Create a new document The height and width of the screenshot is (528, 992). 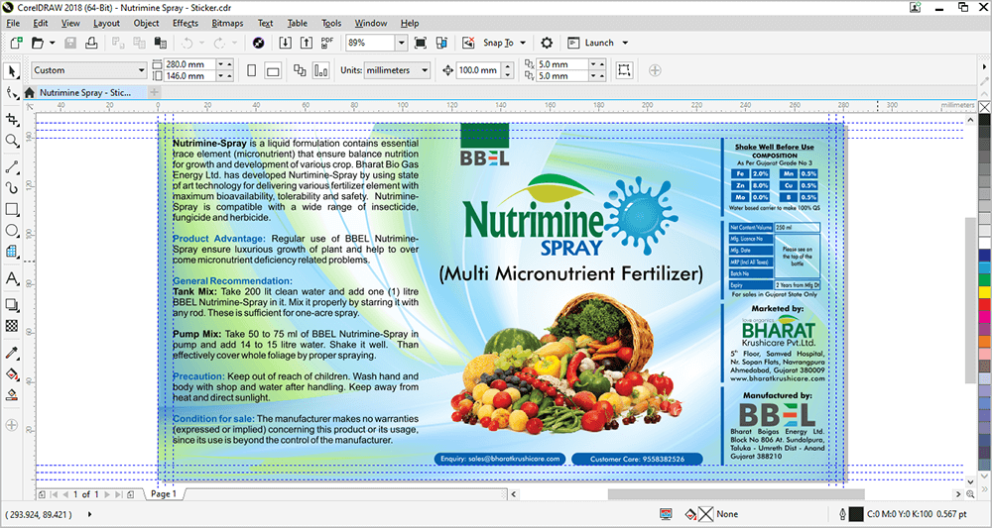click(x=17, y=43)
